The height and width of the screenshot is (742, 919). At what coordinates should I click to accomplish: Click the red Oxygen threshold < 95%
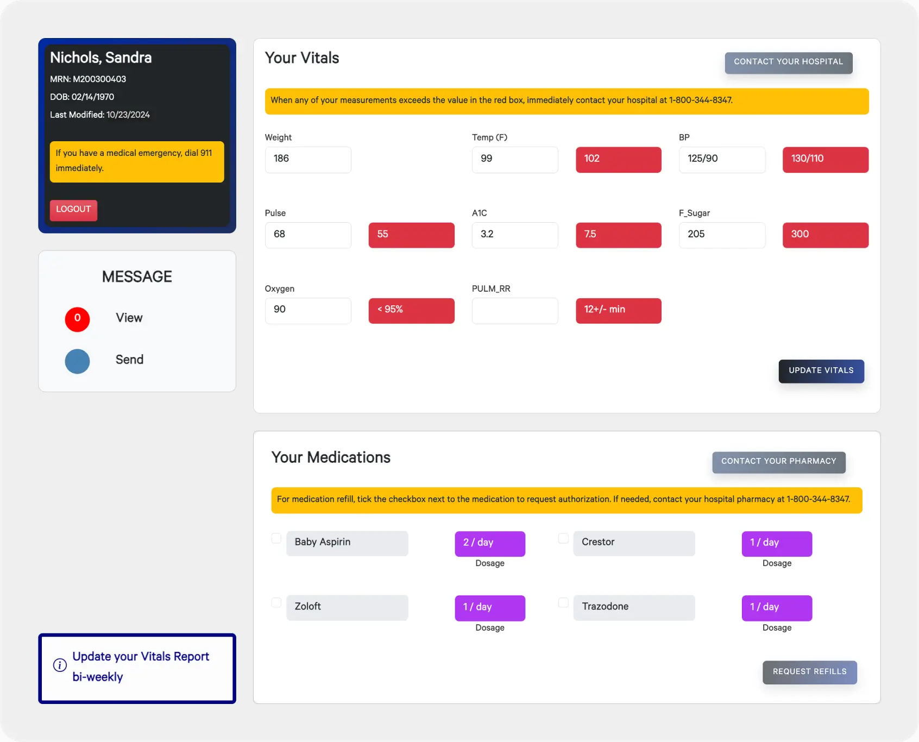tap(412, 311)
